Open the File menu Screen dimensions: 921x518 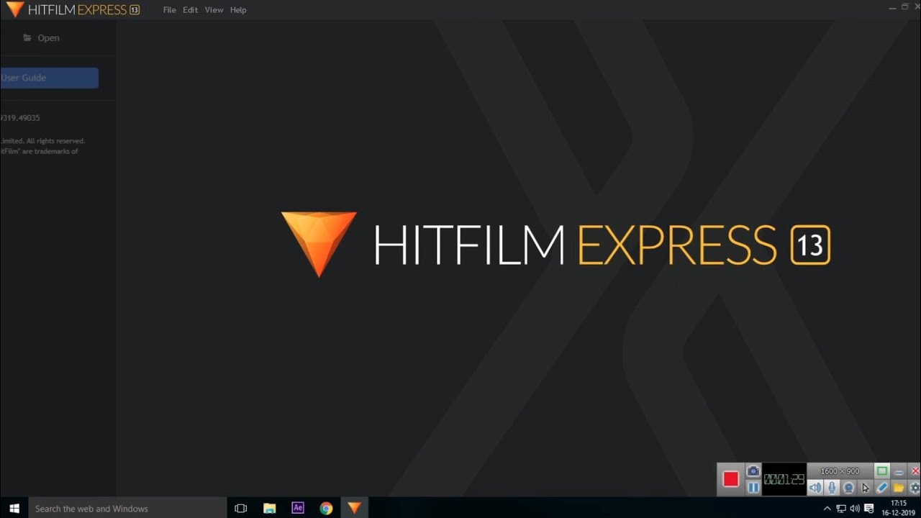pyautogui.click(x=169, y=10)
